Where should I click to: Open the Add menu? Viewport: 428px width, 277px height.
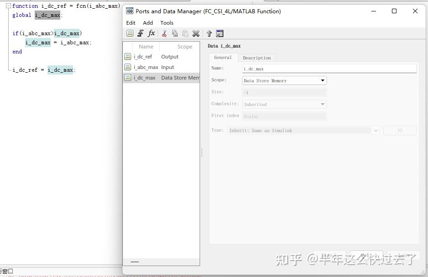(148, 22)
